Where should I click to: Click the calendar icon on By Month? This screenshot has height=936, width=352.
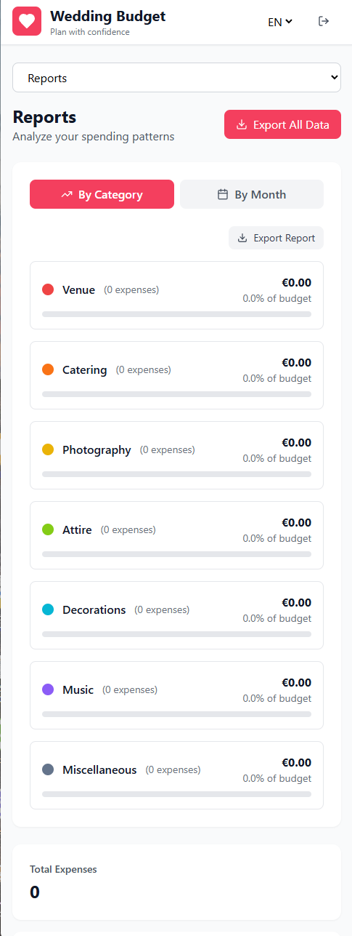[x=224, y=194]
